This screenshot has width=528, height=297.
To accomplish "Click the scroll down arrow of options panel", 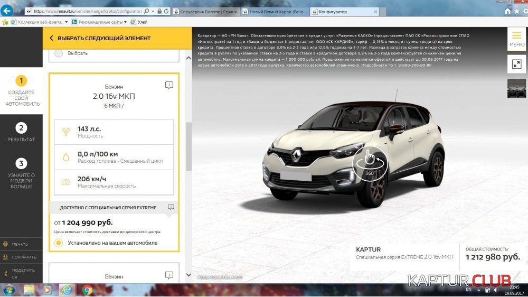I will tap(188, 275).
